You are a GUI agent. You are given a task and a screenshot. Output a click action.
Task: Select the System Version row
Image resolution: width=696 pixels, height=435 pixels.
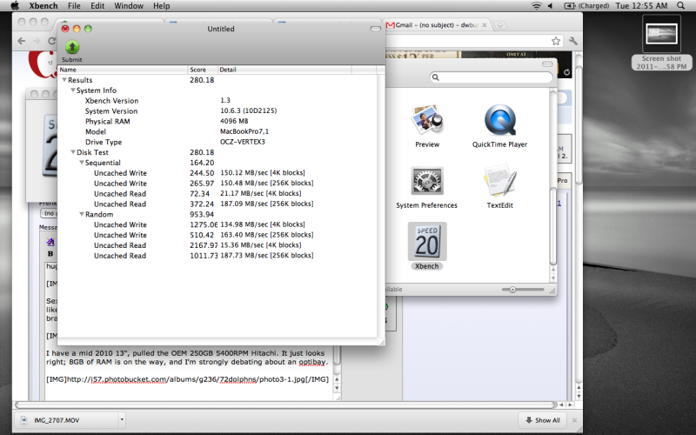point(217,111)
